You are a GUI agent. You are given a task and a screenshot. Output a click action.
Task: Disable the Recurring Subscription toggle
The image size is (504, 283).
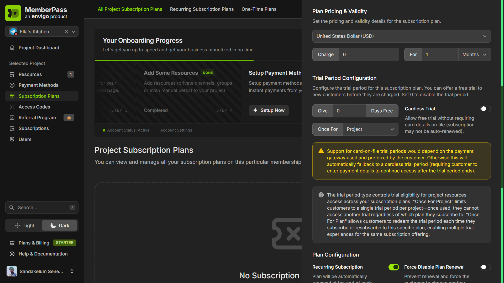pyautogui.click(x=393, y=267)
